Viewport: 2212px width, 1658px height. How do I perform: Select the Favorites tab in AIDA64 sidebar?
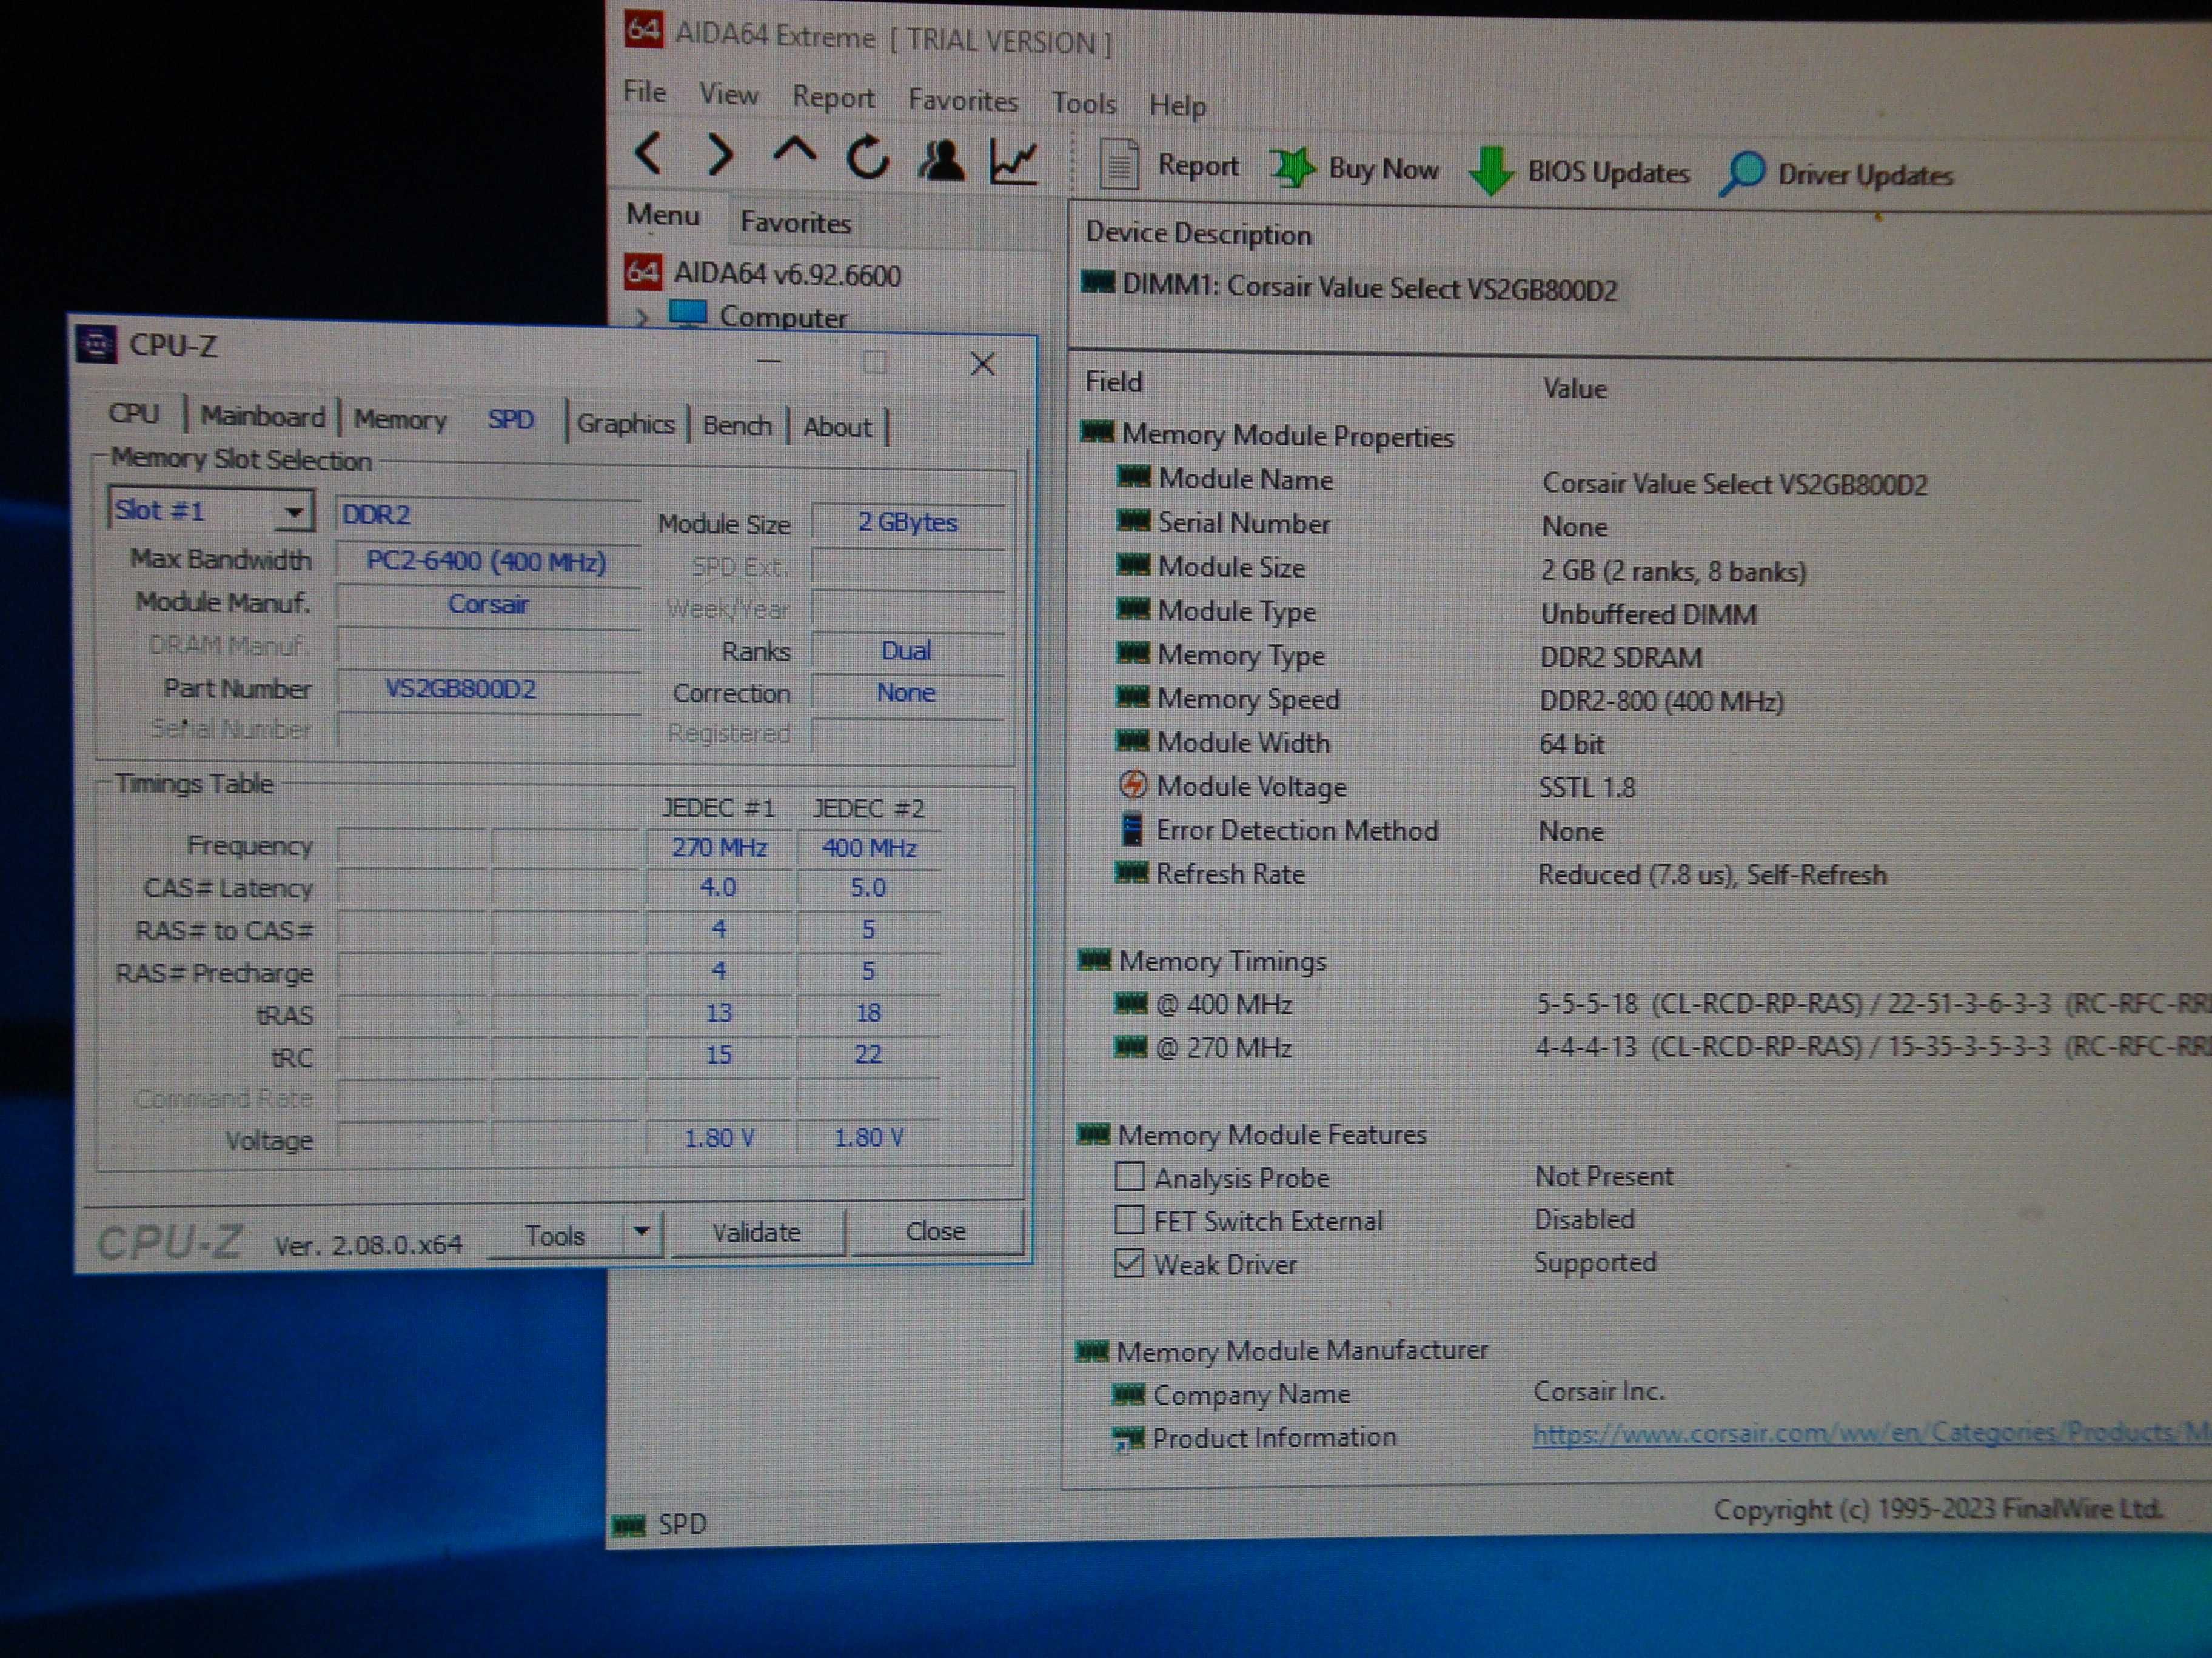click(x=795, y=222)
